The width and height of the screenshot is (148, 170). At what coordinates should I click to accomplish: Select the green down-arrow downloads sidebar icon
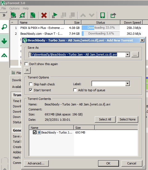click(x=4, y=41)
